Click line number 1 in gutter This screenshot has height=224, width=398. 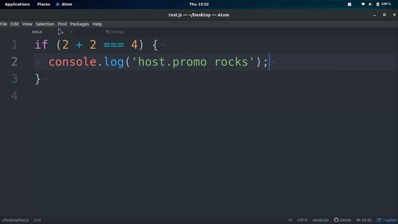14,45
